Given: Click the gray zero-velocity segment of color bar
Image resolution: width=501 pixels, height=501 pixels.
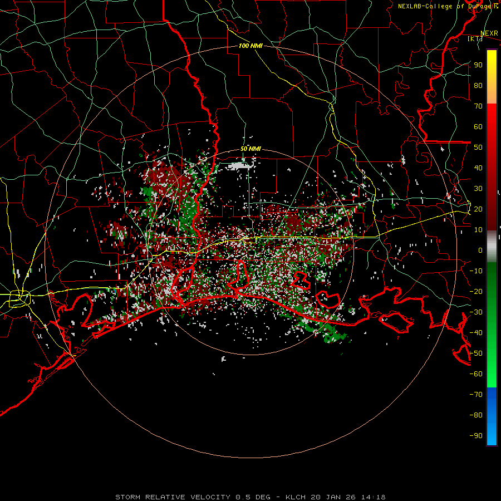Looking at the screenshot, I should coord(492,247).
